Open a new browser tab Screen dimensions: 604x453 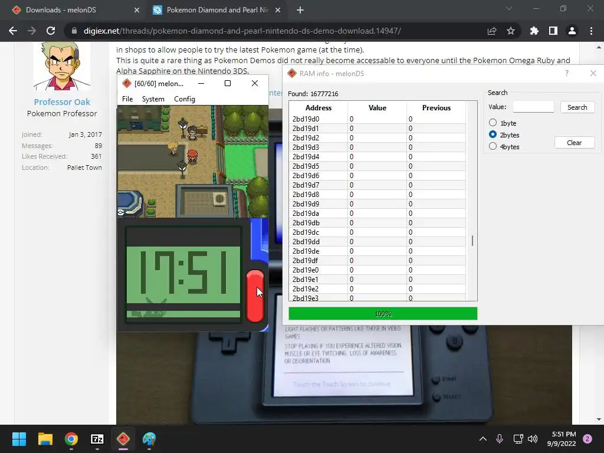coord(300,10)
